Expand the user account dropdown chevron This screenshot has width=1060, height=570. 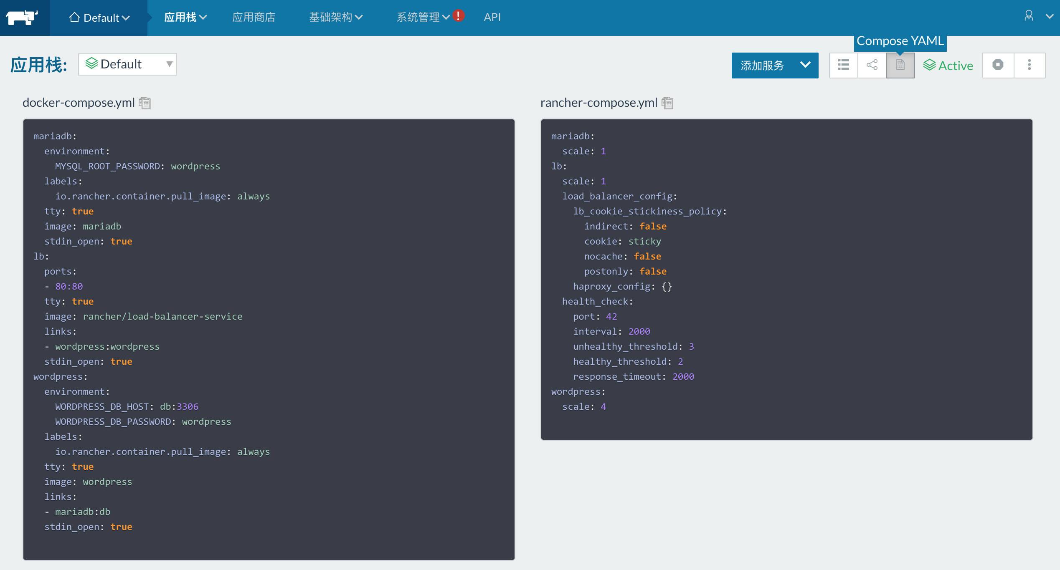[1049, 17]
